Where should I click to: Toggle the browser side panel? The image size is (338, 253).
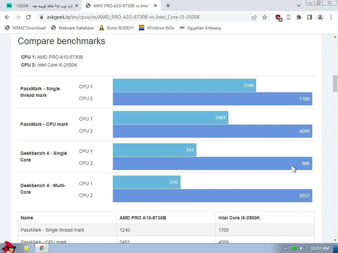310,17
